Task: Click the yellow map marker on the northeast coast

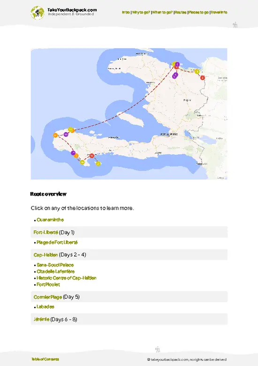Action: pyautogui.click(x=197, y=72)
